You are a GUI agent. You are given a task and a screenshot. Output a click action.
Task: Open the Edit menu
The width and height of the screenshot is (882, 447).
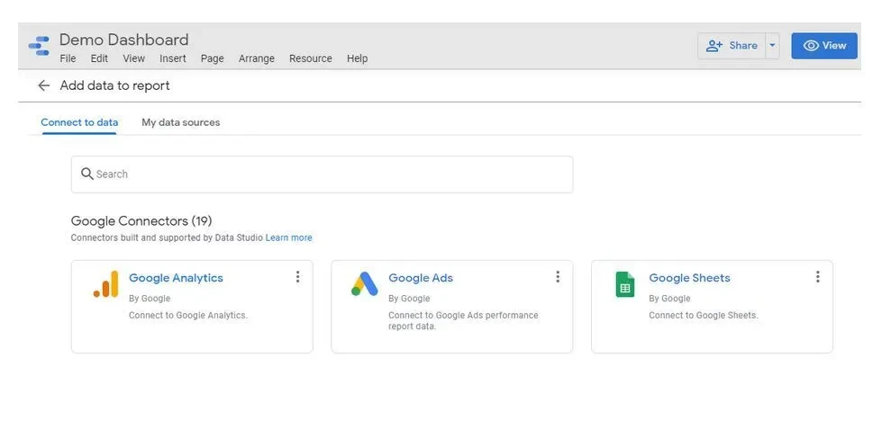pyautogui.click(x=99, y=58)
